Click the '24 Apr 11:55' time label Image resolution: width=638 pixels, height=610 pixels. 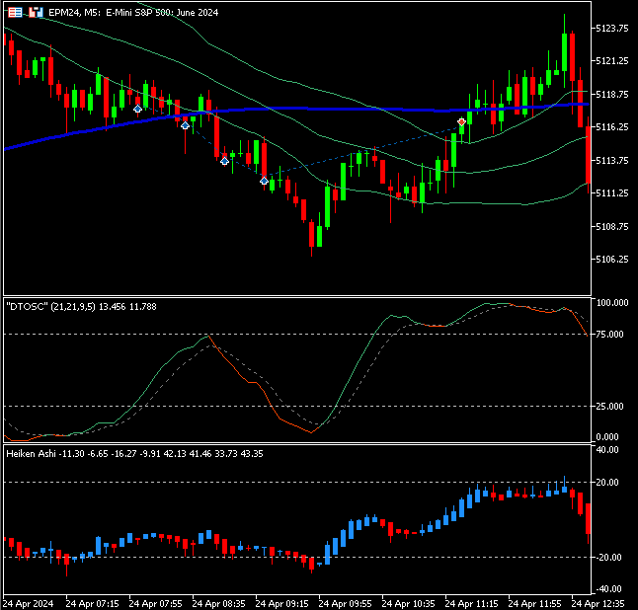tap(534, 604)
